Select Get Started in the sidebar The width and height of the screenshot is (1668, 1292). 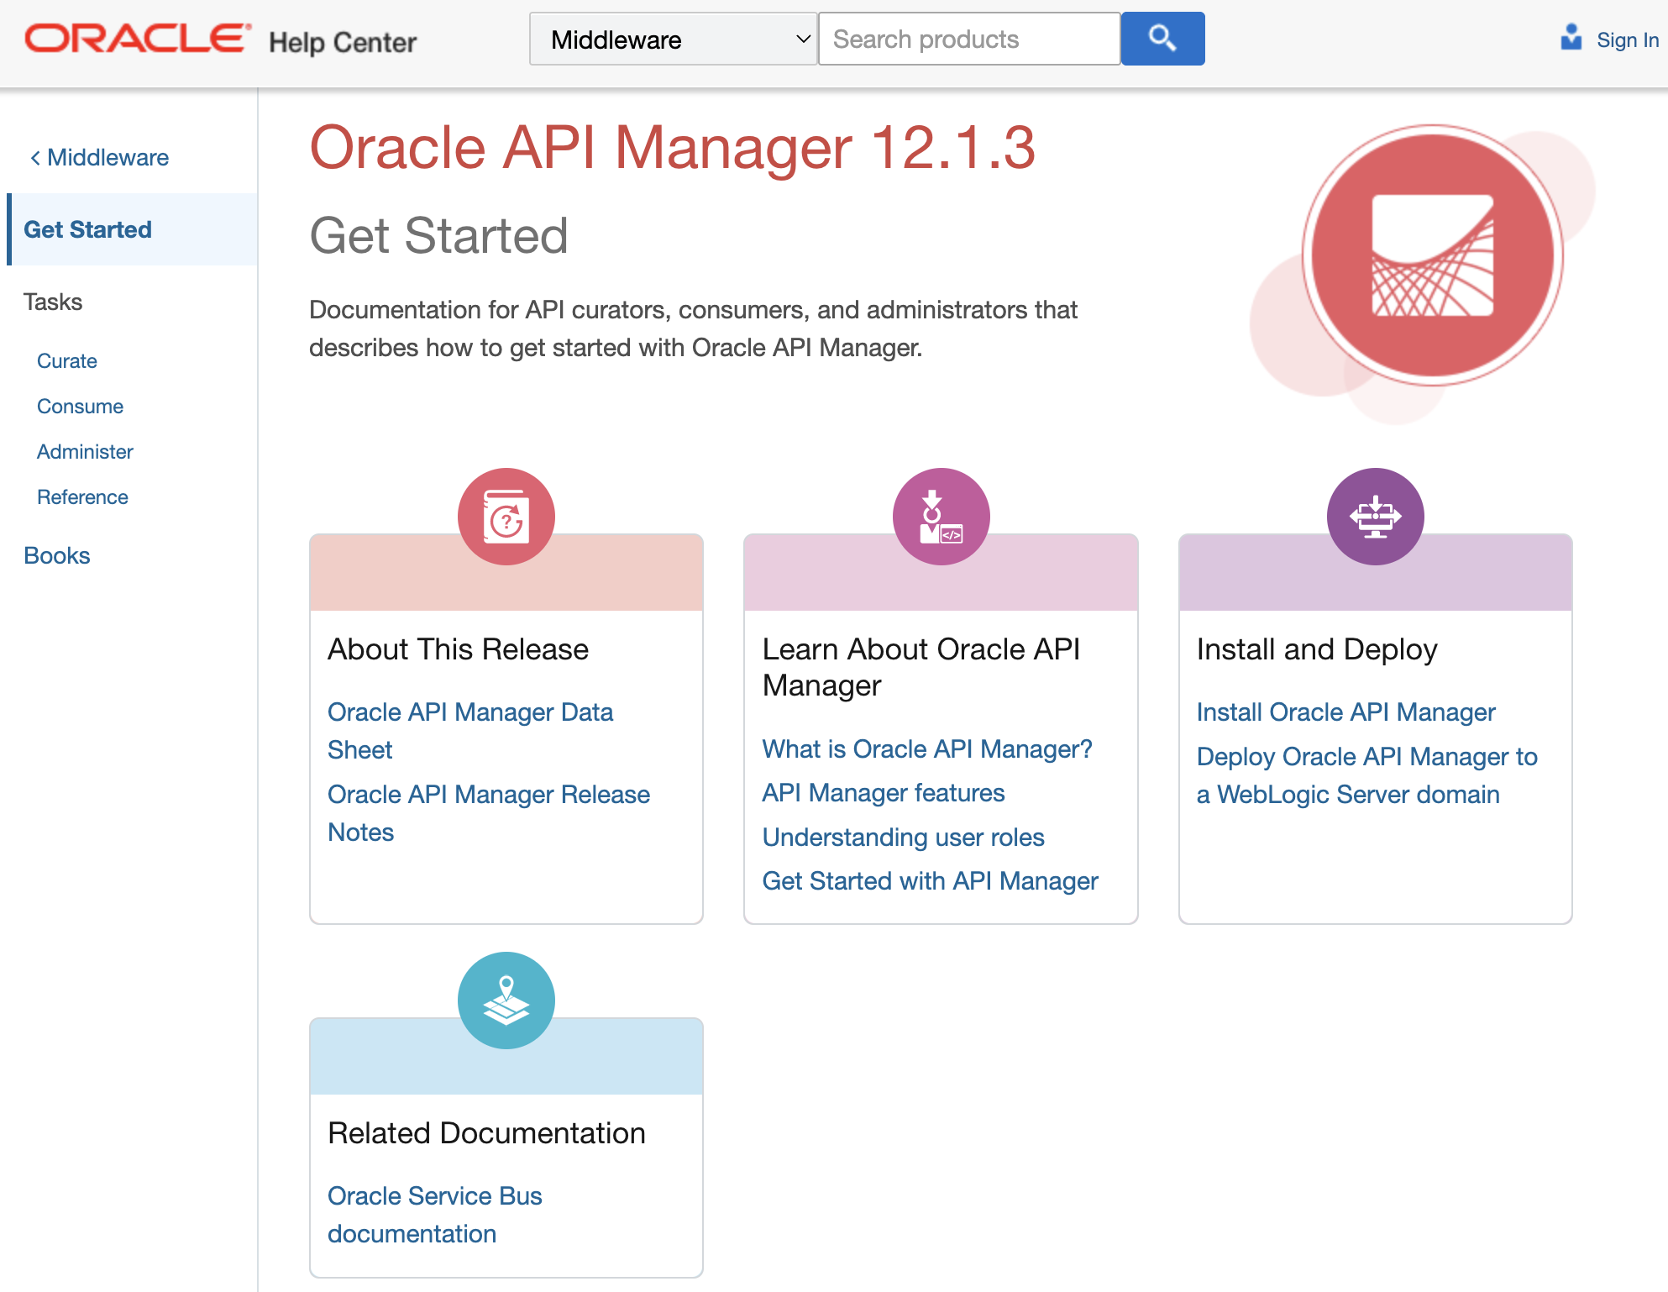click(x=132, y=229)
